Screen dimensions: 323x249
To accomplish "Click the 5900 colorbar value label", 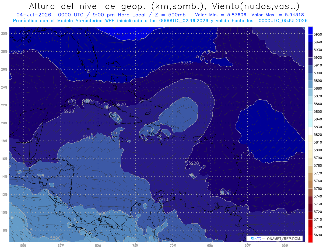I will pos(318,73).
